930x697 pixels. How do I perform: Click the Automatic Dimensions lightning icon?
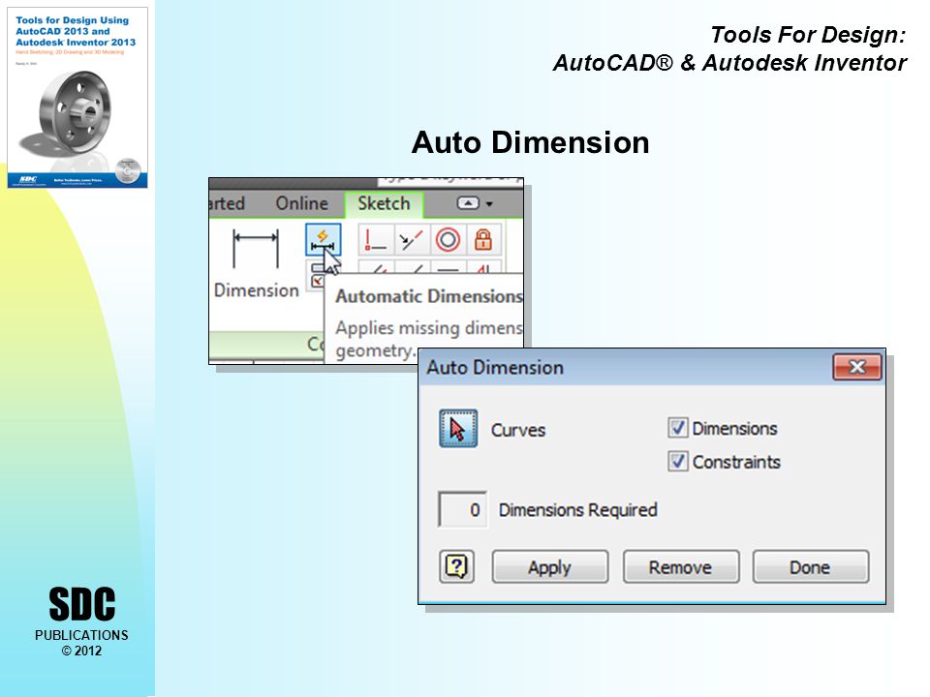pos(324,239)
